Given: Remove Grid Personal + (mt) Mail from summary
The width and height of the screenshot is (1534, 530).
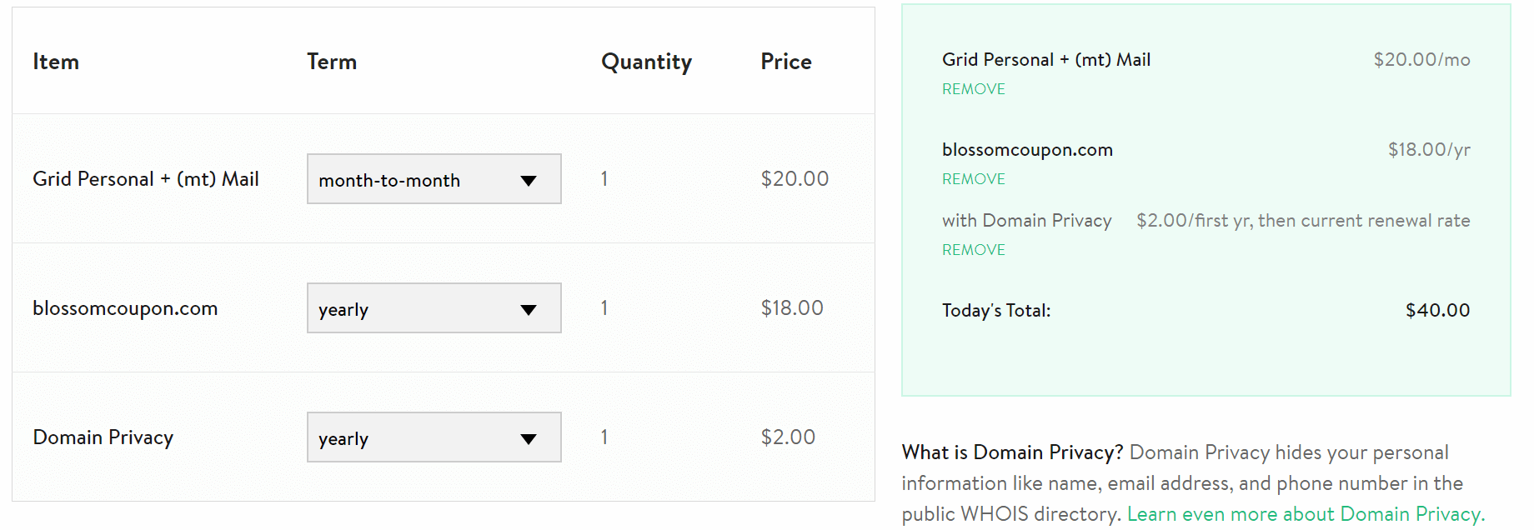Looking at the screenshot, I should (974, 89).
